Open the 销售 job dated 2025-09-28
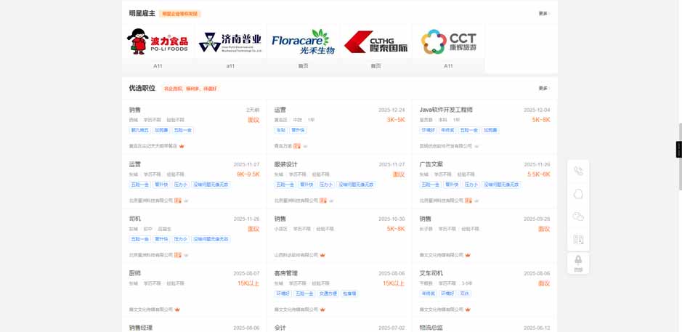 pyautogui.click(x=426, y=219)
